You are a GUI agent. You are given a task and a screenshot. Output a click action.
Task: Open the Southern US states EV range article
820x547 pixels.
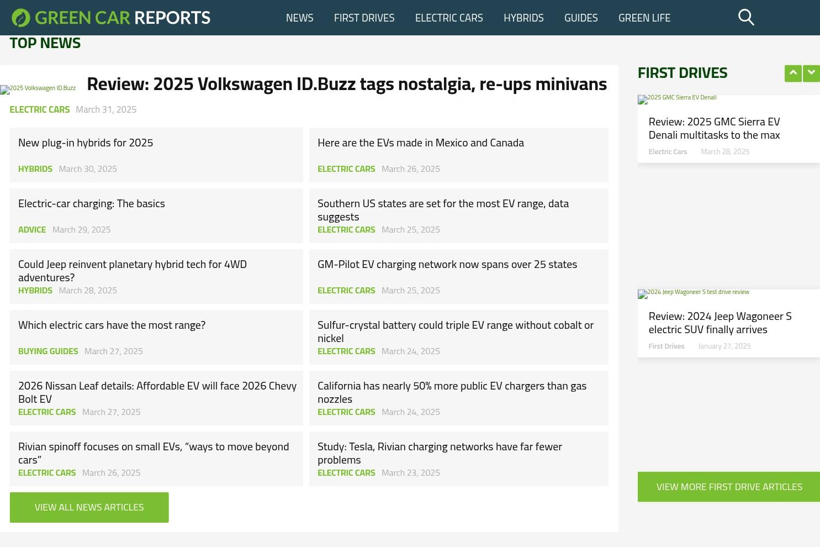pos(443,210)
